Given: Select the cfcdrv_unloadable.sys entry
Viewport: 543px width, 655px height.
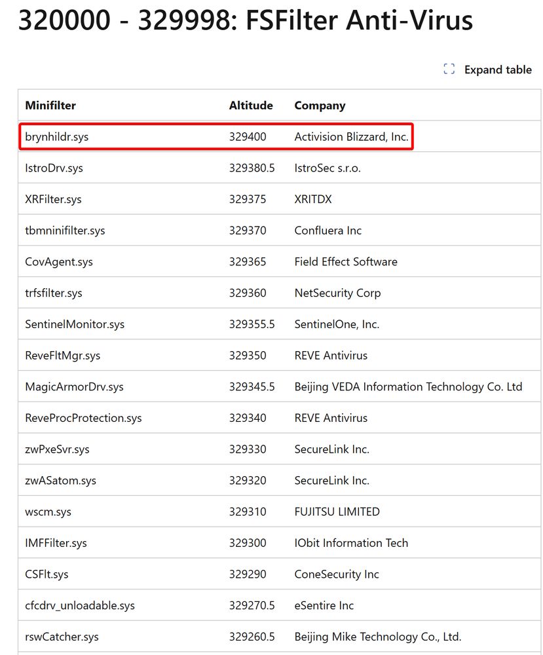Looking at the screenshot, I should [80, 605].
